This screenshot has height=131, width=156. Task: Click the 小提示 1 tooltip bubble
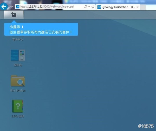pos(41,29)
